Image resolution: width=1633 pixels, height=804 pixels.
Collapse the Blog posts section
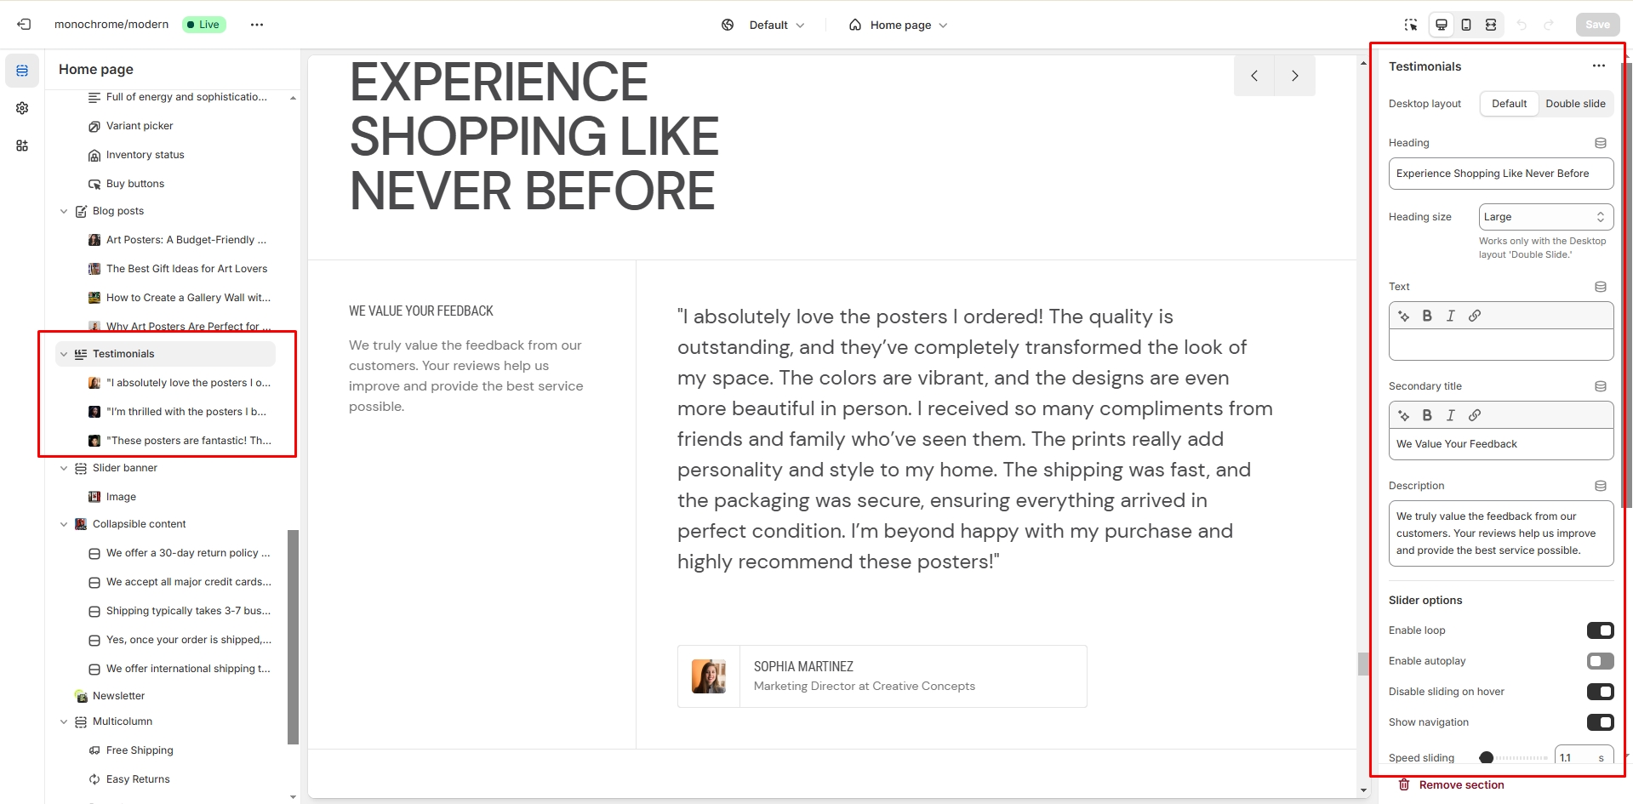point(64,211)
